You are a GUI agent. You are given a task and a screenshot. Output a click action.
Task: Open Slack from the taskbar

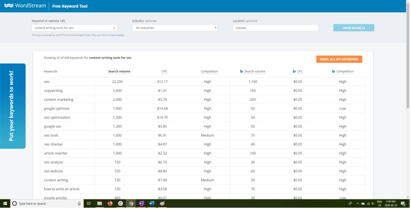(x=120, y=204)
